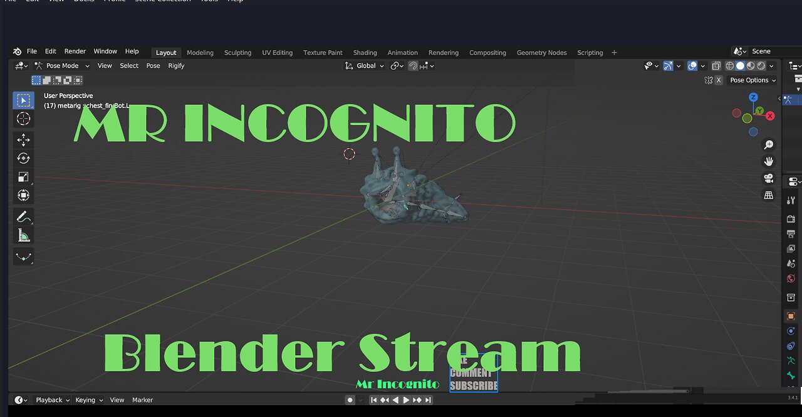802x417 pixels.
Task: Open viewport shading options dropdown
Action: pyautogui.click(x=771, y=66)
